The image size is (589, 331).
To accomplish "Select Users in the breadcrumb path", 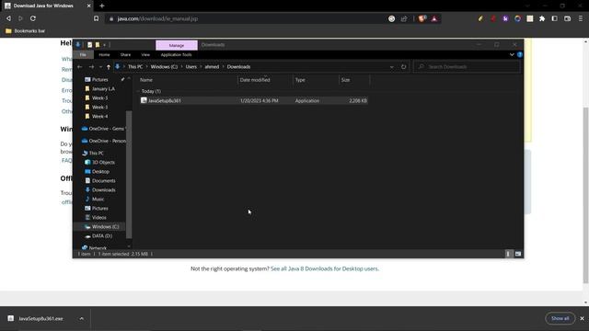I will pos(191,67).
